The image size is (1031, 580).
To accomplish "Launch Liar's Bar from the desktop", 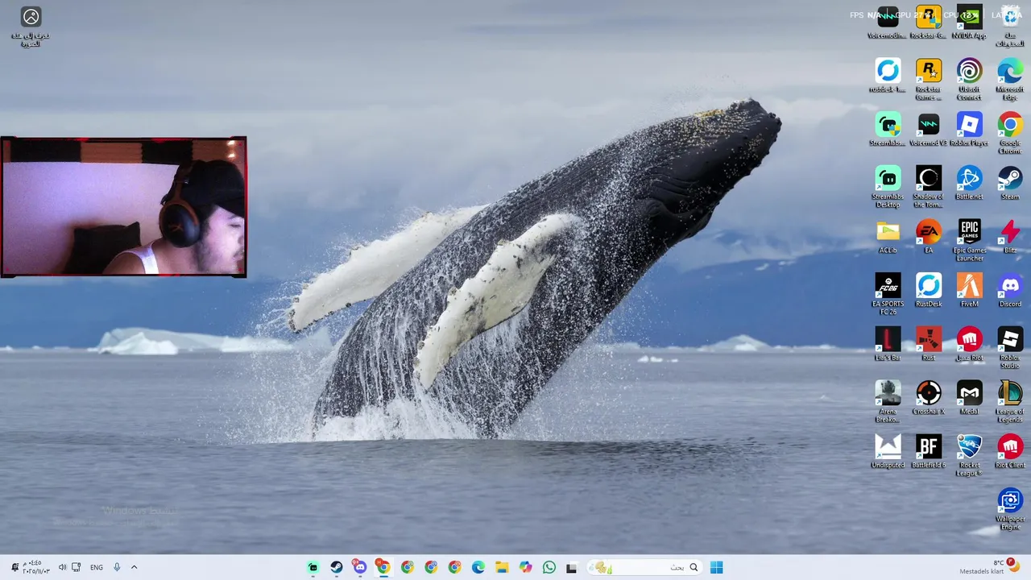I will click(888, 344).
